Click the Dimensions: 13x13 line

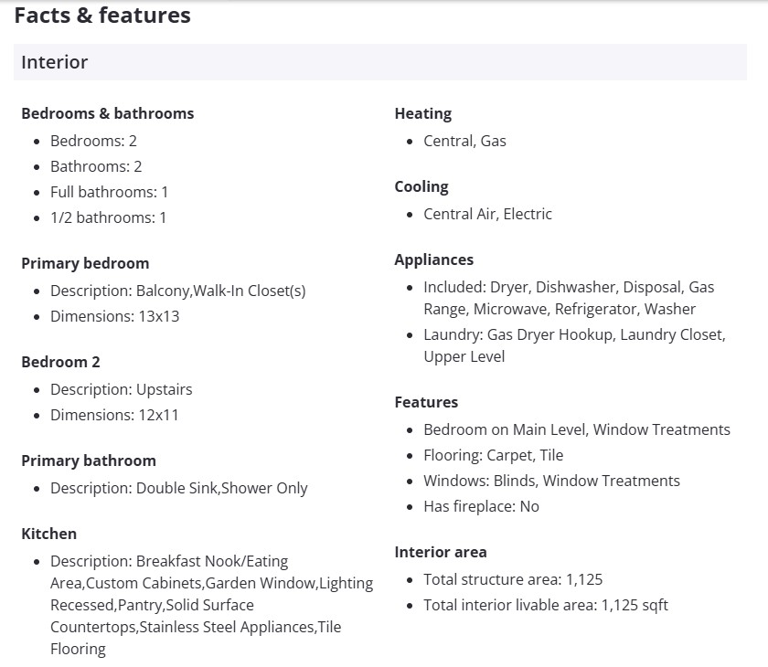click(x=114, y=316)
